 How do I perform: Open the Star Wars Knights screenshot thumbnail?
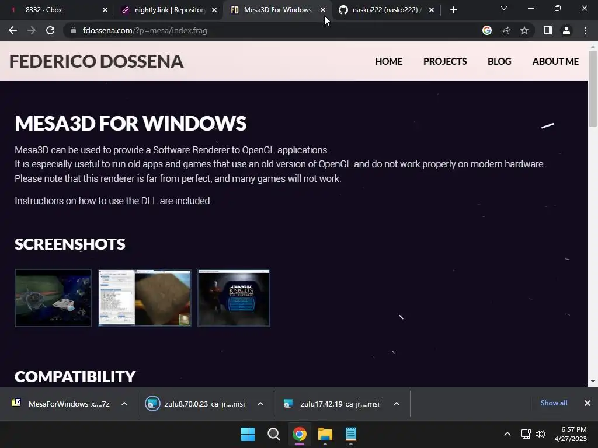click(x=234, y=298)
